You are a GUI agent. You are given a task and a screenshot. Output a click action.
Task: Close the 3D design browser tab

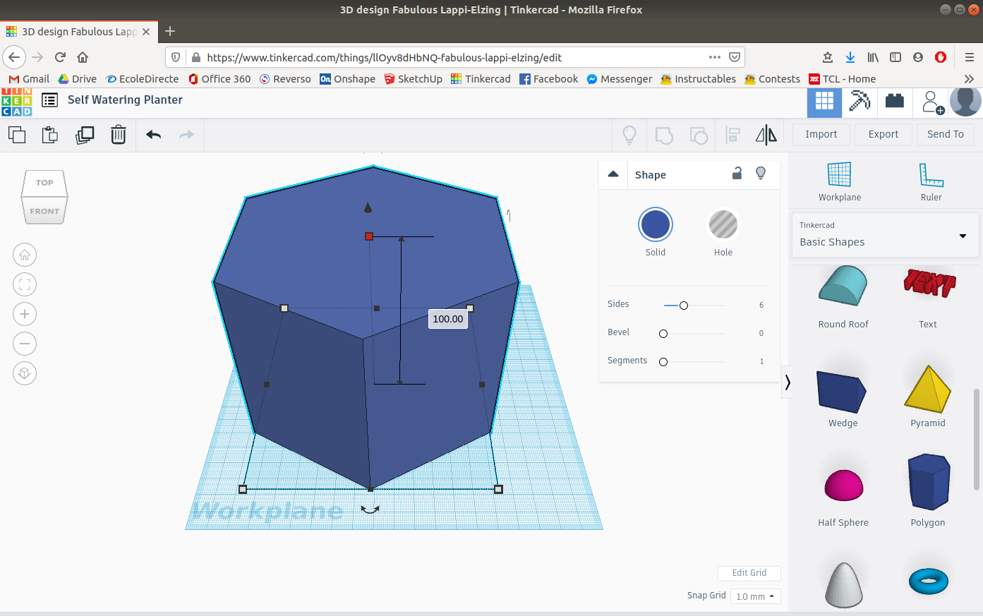pos(146,32)
